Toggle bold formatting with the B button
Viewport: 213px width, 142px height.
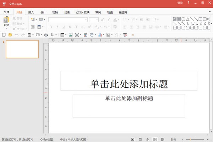point(51,27)
